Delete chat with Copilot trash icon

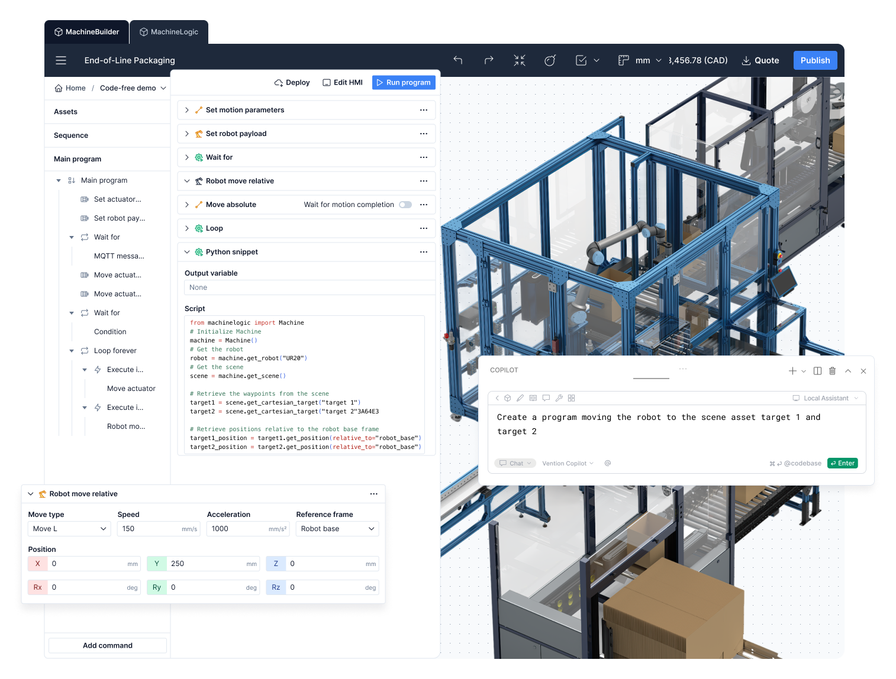832,371
